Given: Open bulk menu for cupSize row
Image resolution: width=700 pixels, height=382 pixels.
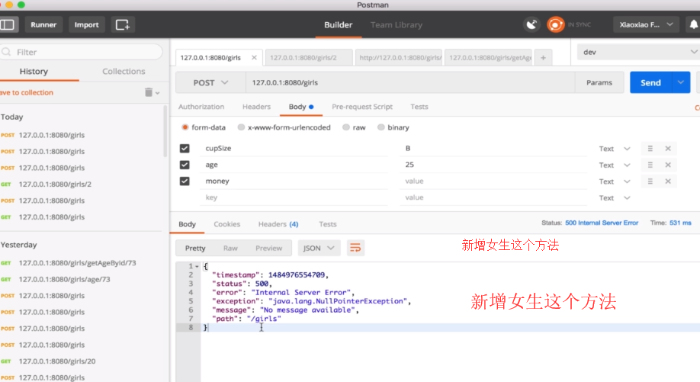Looking at the screenshot, I should tap(650, 149).
